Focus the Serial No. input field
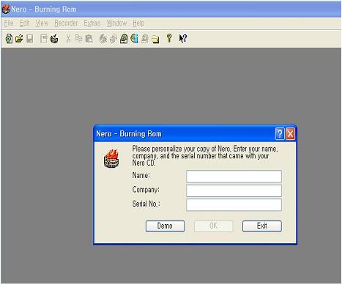 tap(234, 204)
